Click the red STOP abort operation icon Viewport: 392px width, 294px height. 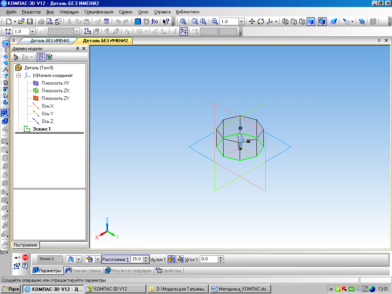[25, 258]
